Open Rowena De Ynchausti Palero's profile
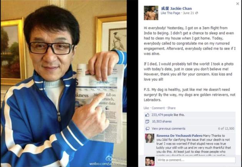This screenshot has width=242, height=167. 179,136
